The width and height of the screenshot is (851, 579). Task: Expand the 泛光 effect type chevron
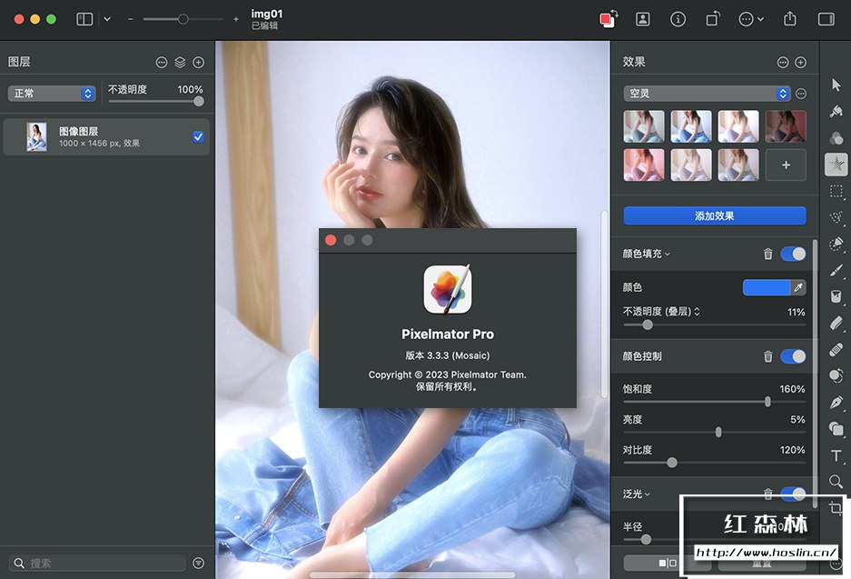click(647, 494)
